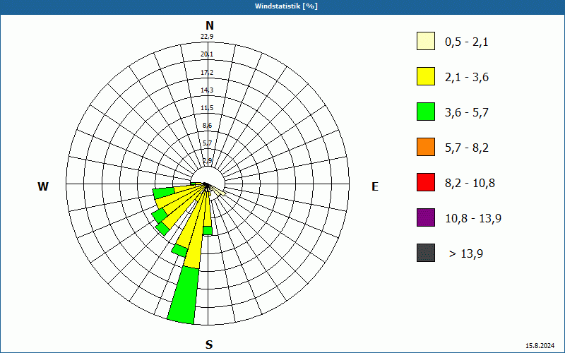Click the 20,1 ring value label
Screen dimensions: 565x353
(207, 54)
